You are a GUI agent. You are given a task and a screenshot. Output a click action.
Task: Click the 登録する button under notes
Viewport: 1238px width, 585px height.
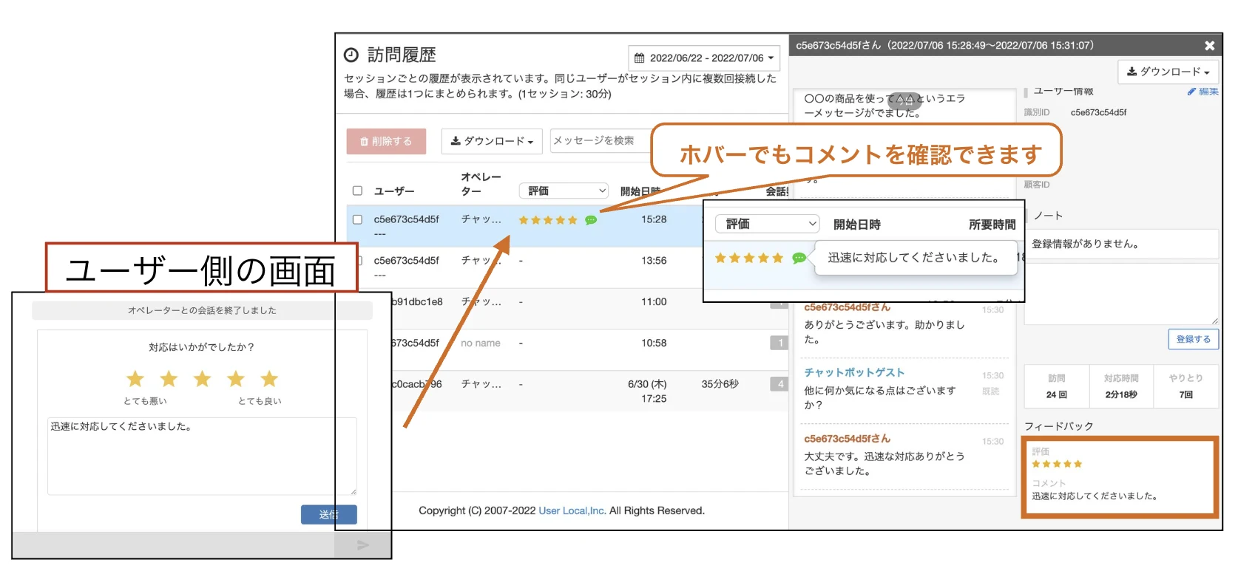[x=1194, y=339]
